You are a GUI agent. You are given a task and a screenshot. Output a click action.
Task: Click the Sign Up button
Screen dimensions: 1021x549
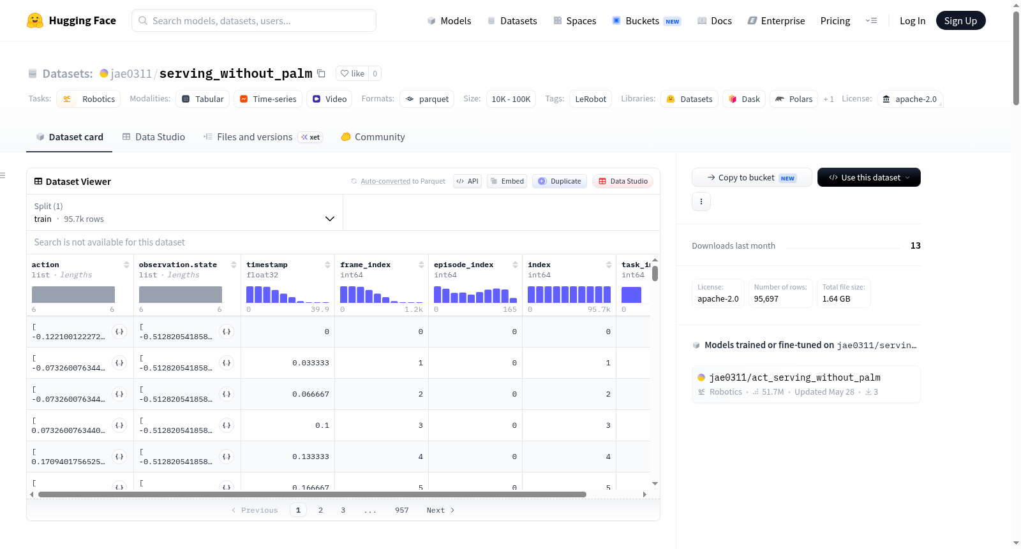tap(961, 20)
